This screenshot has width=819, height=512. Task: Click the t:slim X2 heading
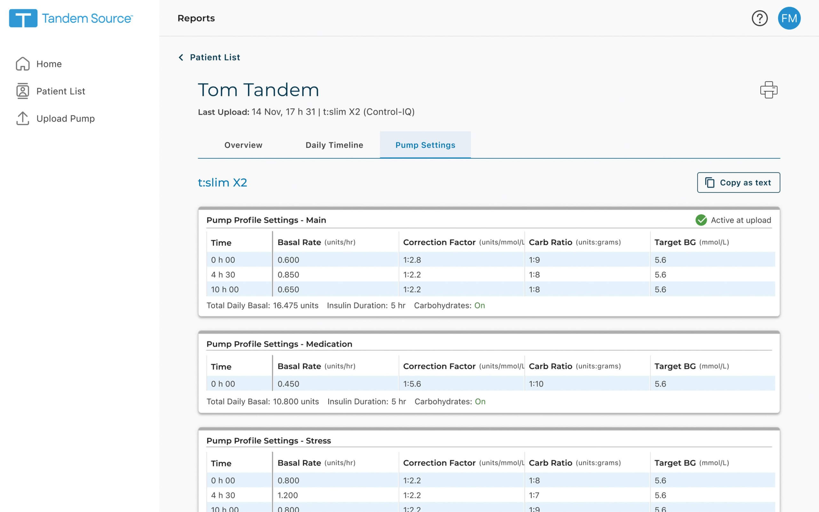pyautogui.click(x=222, y=183)
